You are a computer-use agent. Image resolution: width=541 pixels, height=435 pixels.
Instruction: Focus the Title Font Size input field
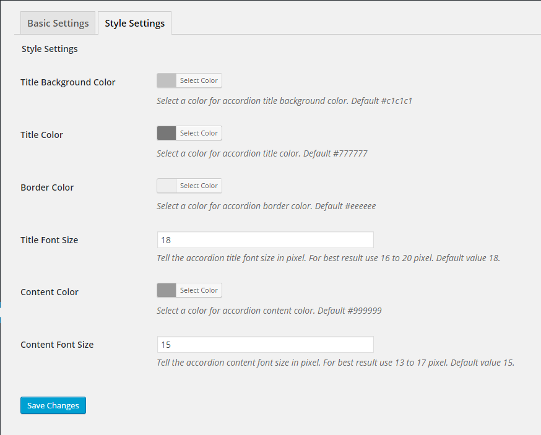pyautogui.click(x=266, y=239)
